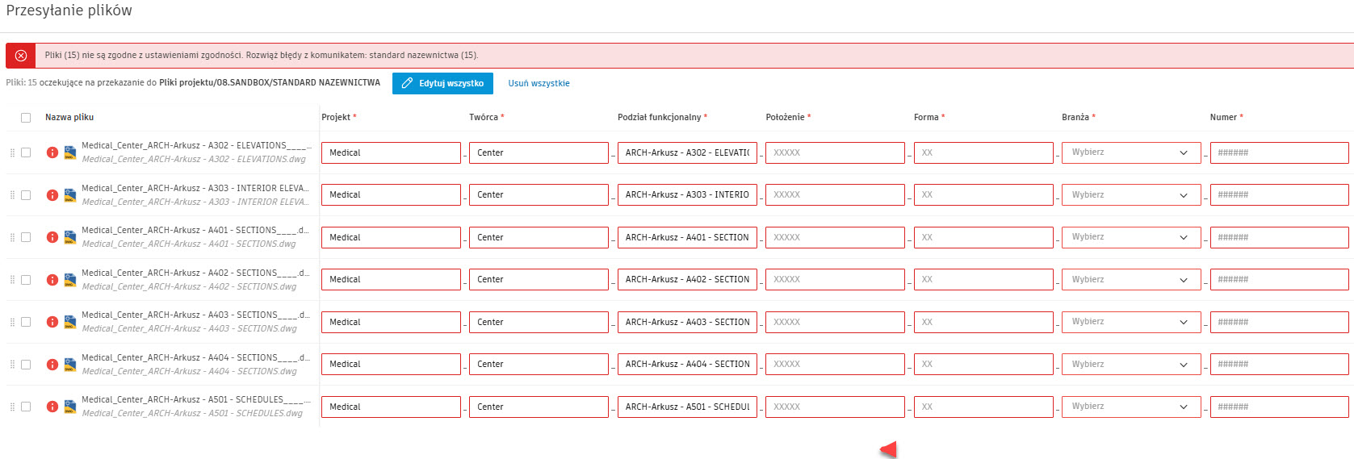This screenshot has height=459, width=1354.
Task: Select the checkbox for the A404 SECTIONS file
Action: coord(26,365)
